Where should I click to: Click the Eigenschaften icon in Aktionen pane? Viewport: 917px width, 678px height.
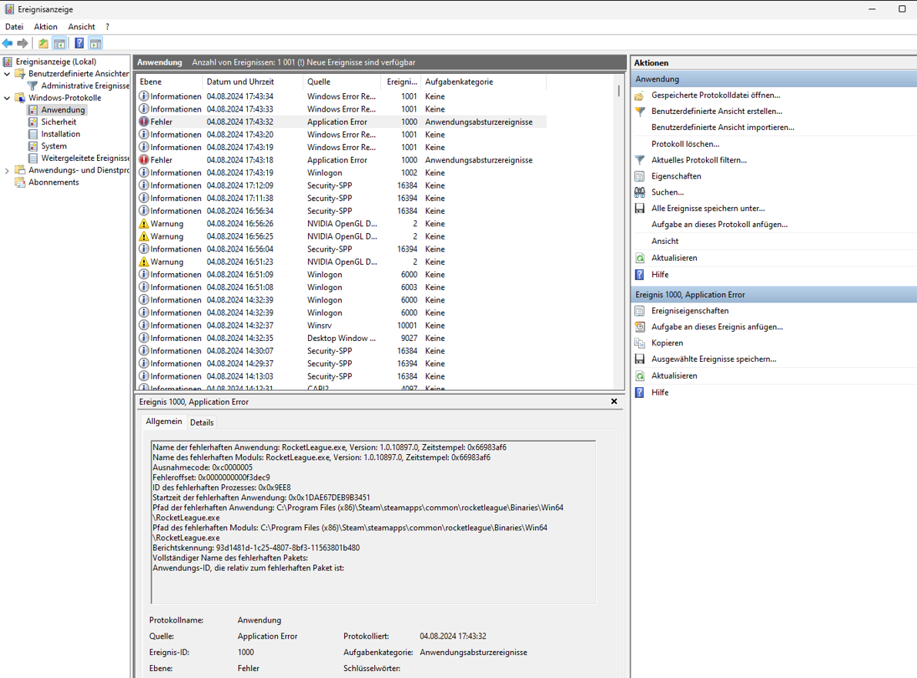click(640, 176)
